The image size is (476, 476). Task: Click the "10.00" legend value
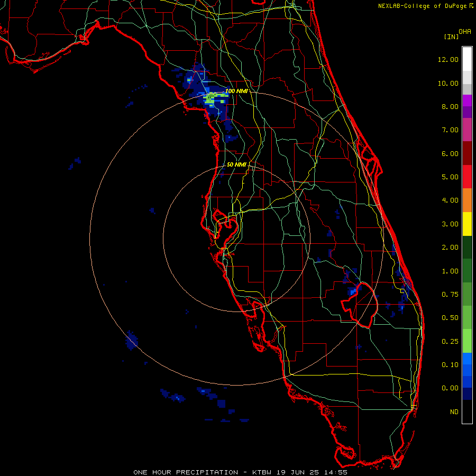point(448,83)
